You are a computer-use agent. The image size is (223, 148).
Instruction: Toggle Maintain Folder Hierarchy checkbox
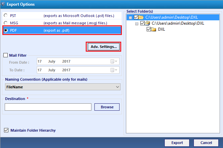coord(6,130)
